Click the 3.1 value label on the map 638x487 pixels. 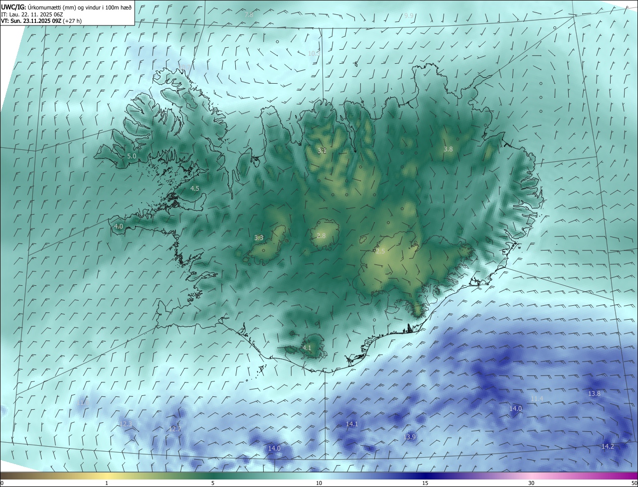[322, 150]
